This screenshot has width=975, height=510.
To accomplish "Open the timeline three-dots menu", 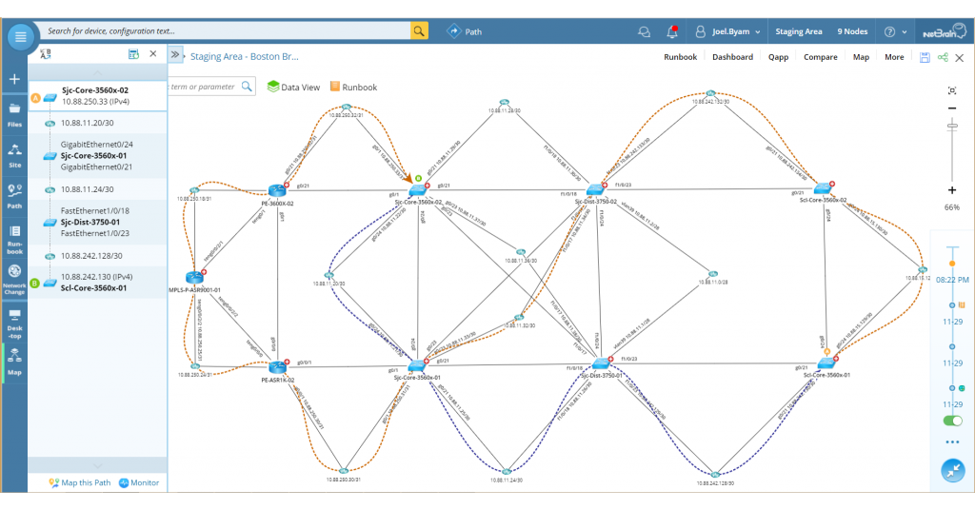I will coord(952,442).
